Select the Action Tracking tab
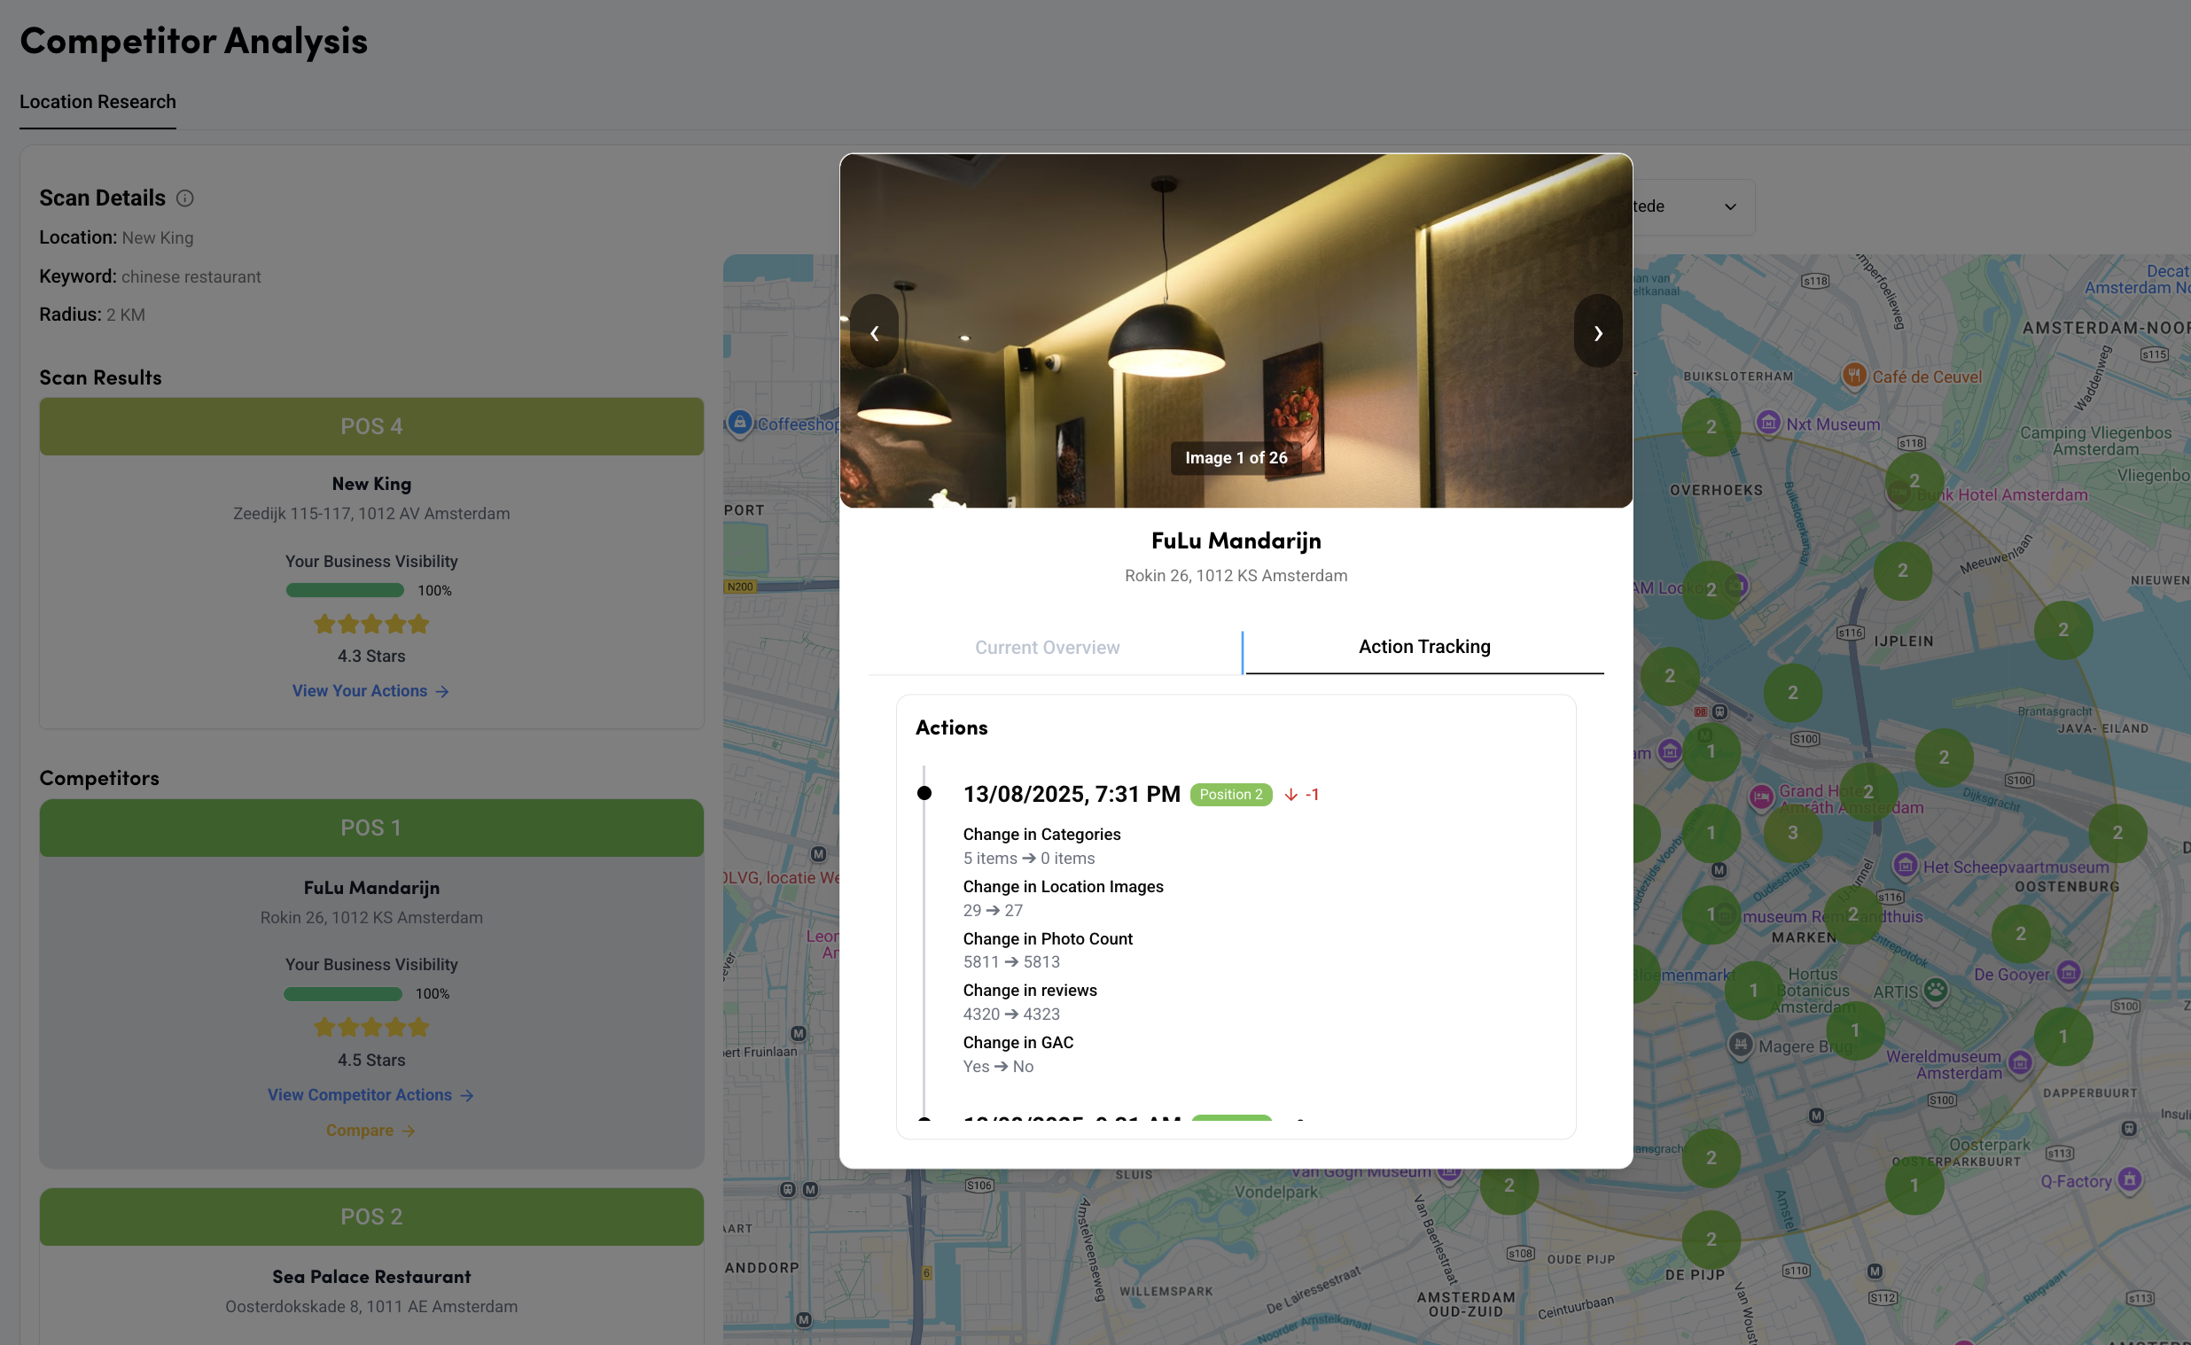Image resolution: width=2191 pixels, height=1345 pixels. tap(1423, 647)
